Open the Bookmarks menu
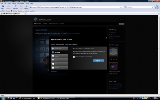Screen dimensions: 160x100 (21, 3)
